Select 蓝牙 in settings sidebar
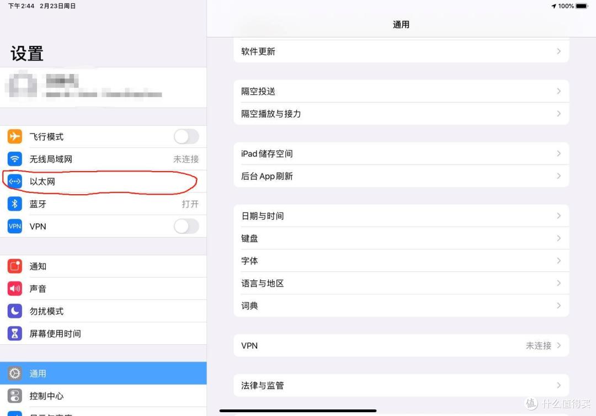 pyautogui.click(x=103, y=204)
